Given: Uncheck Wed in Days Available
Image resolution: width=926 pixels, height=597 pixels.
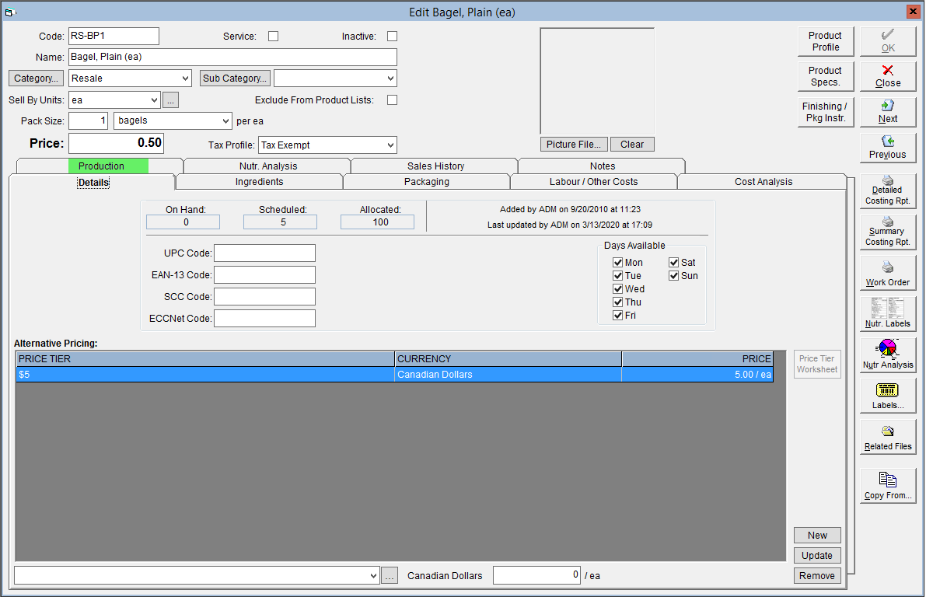Looking at the screenshot, I should (x=618, y=289).
